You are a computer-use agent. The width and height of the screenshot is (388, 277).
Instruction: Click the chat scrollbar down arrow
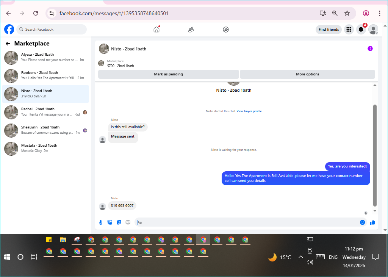375,211
